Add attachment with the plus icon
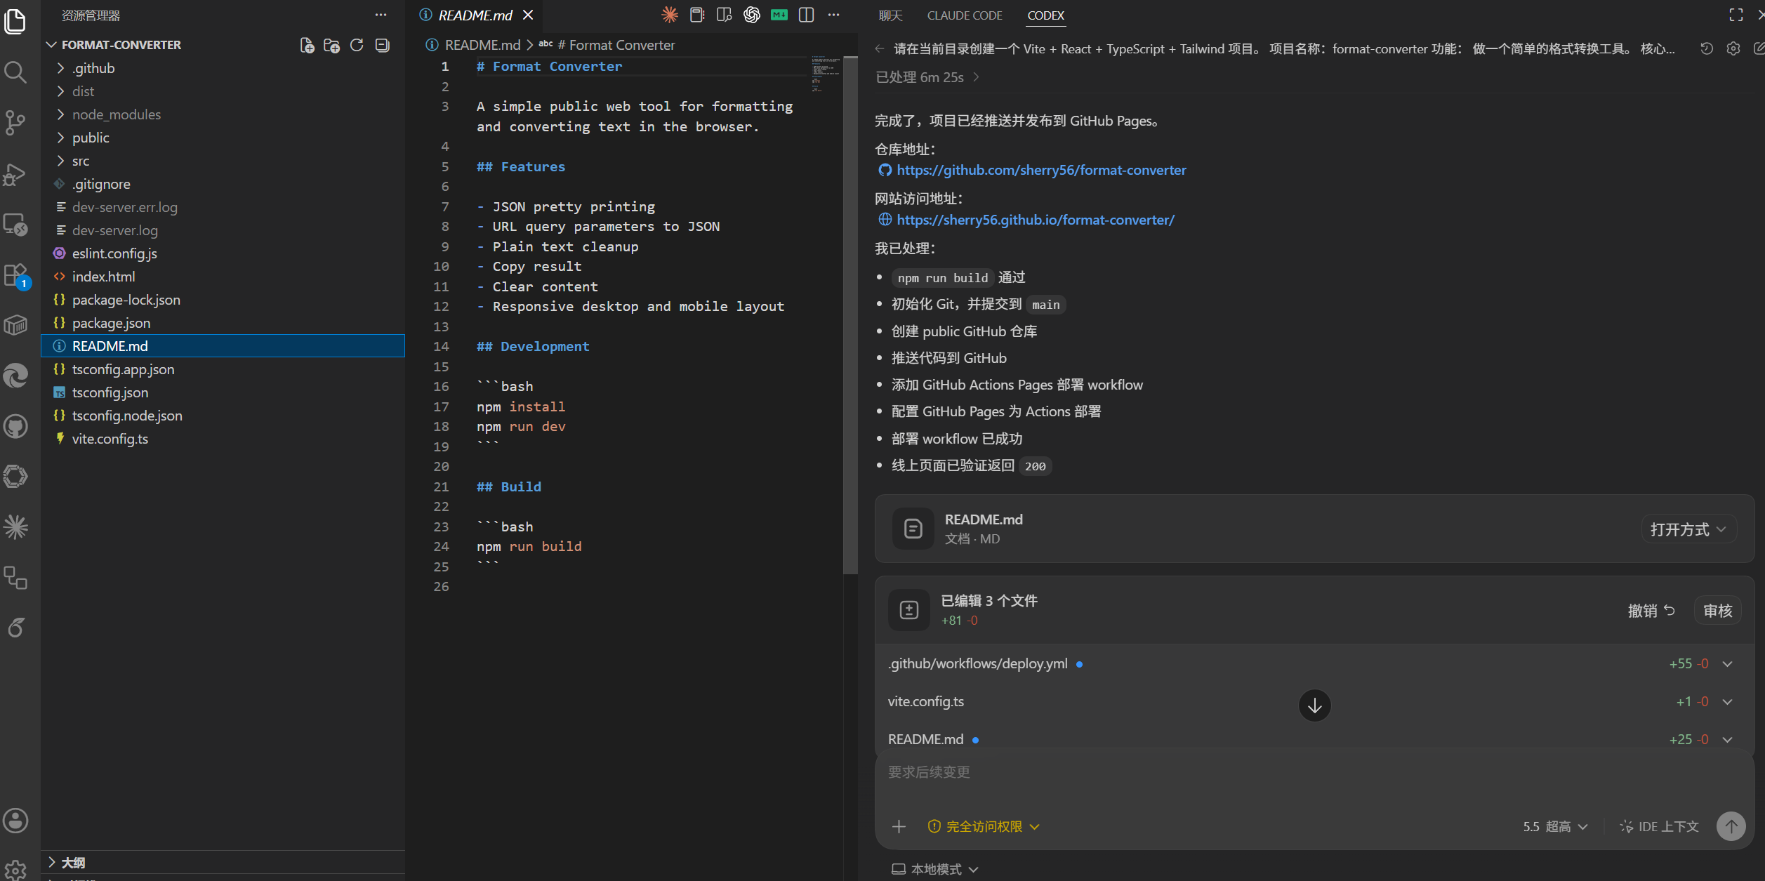 pos(899,826)
